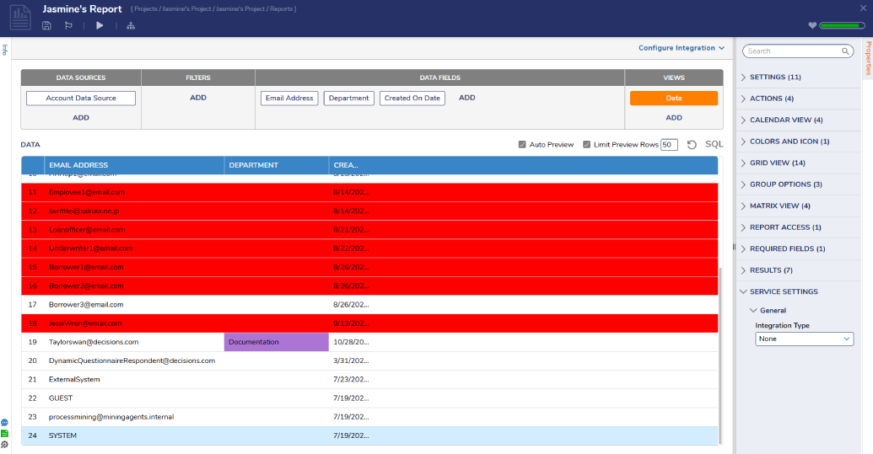Select Loanofficer@email.com row

(x=369, y=229)
